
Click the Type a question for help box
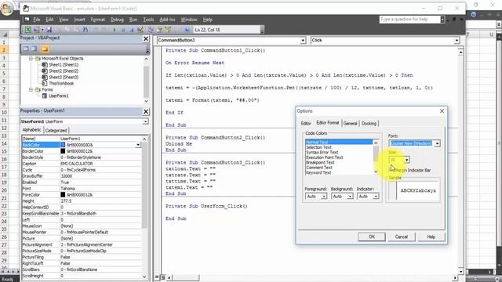click(409, 20)
